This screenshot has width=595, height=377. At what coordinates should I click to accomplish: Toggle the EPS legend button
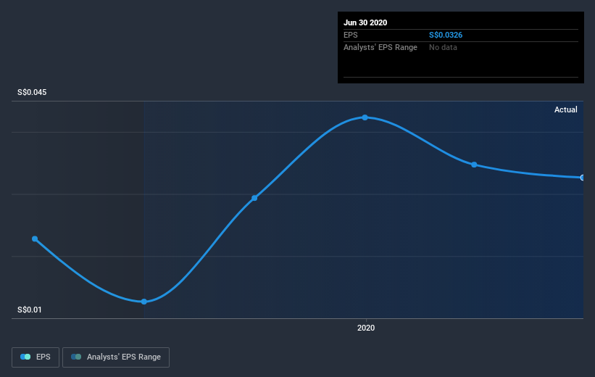pos(36,357)
